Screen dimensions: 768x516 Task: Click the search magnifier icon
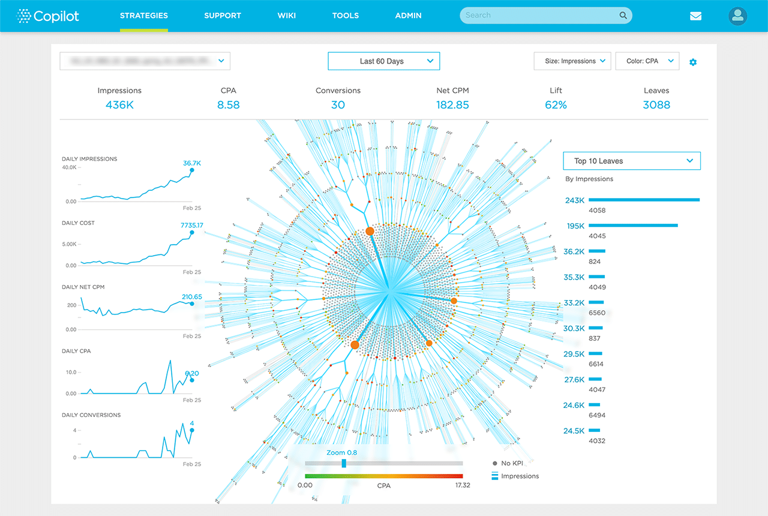pyautogui.click(x=623, y=16)
